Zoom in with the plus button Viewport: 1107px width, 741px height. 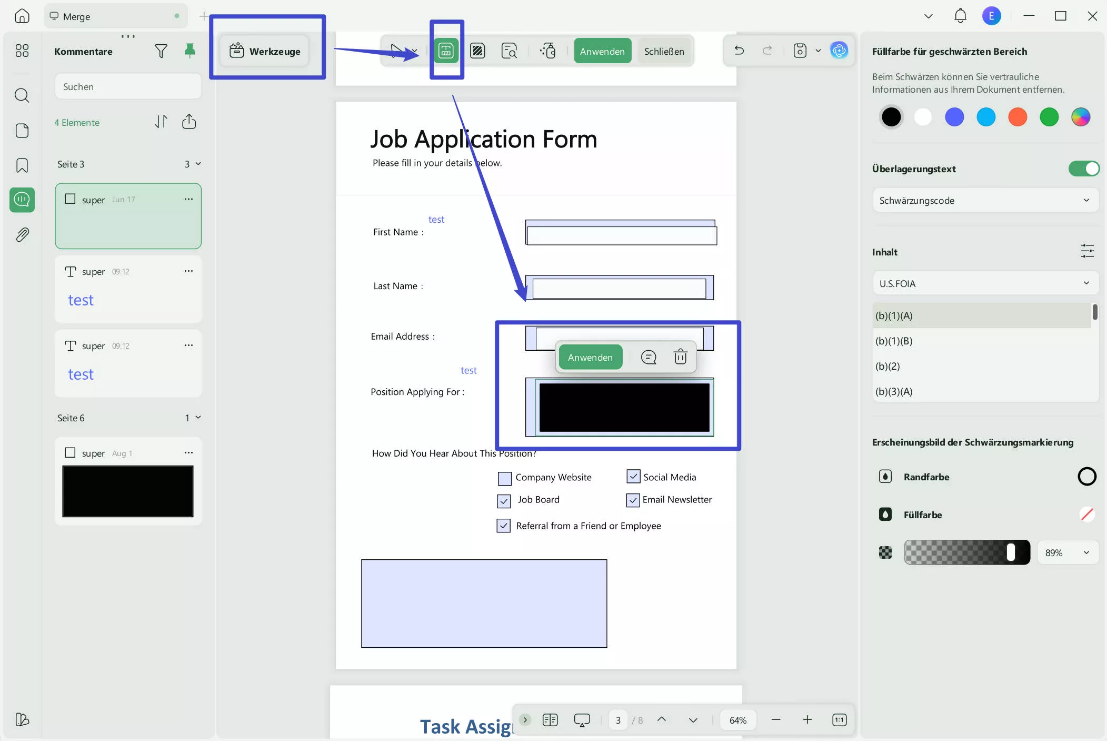807,719
